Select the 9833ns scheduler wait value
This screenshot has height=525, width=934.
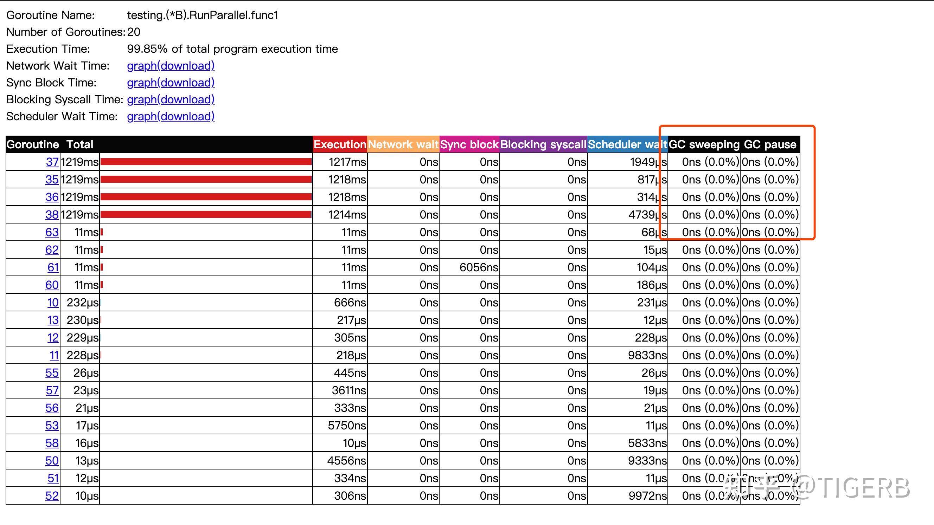point(647,355)
